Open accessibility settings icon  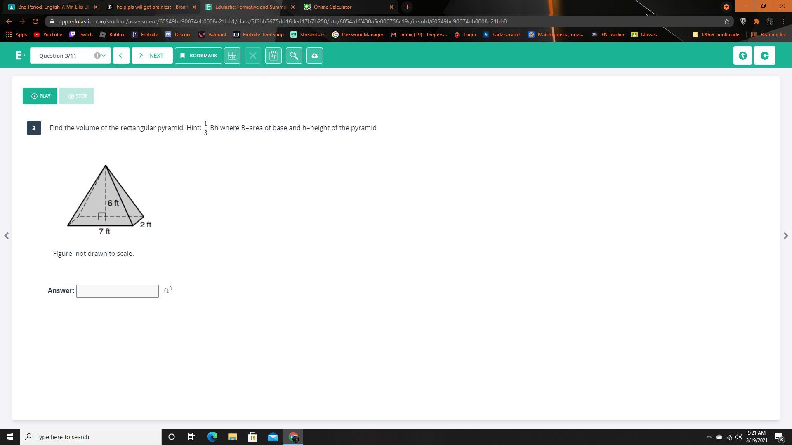point(742,56)
